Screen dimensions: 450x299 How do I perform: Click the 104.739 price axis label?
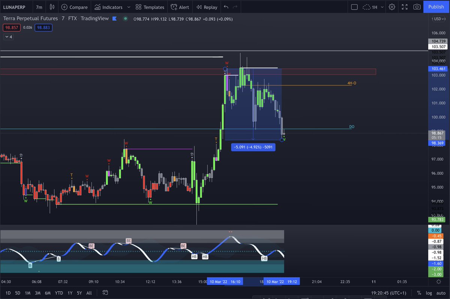[x=438, y=41]
